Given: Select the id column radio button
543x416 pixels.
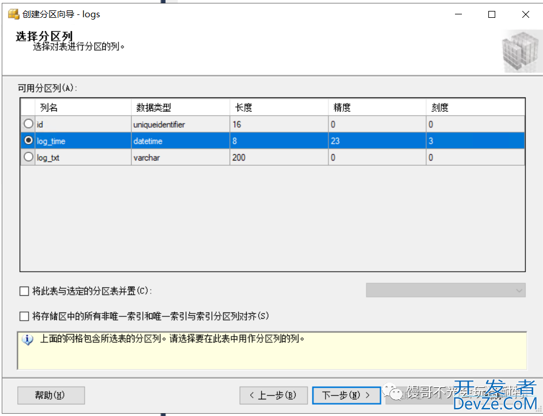Looking at the screenshot, I should [28, 124].
